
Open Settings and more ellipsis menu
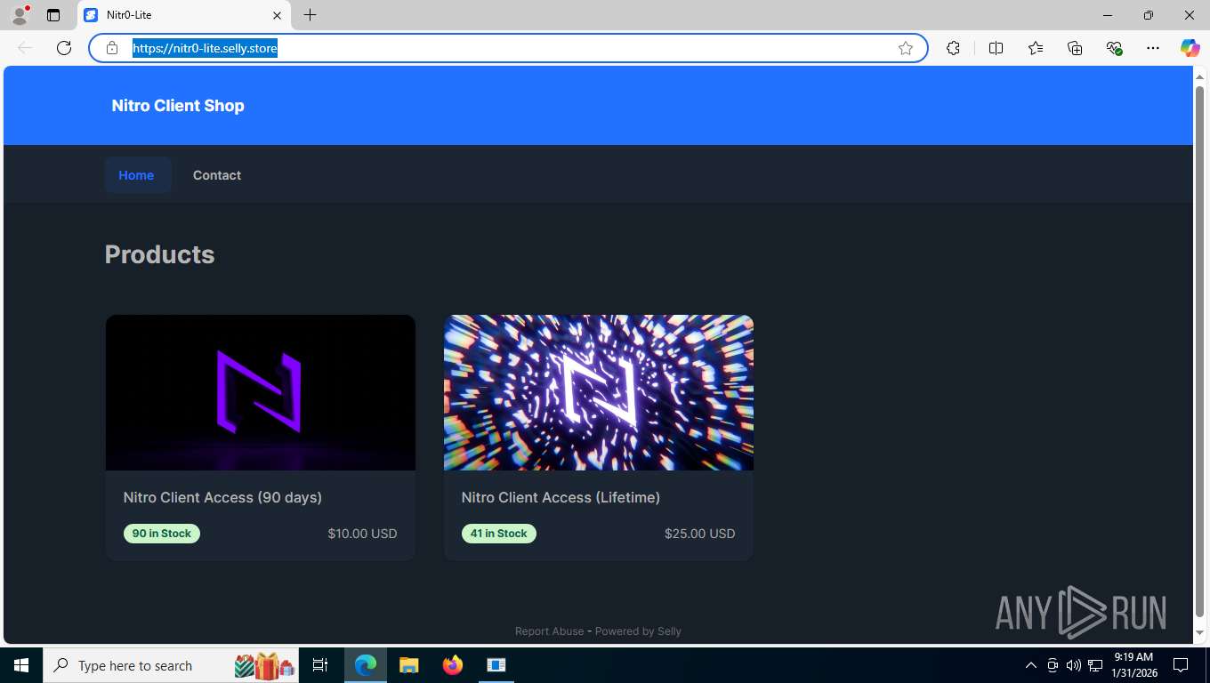(1153, 48)
